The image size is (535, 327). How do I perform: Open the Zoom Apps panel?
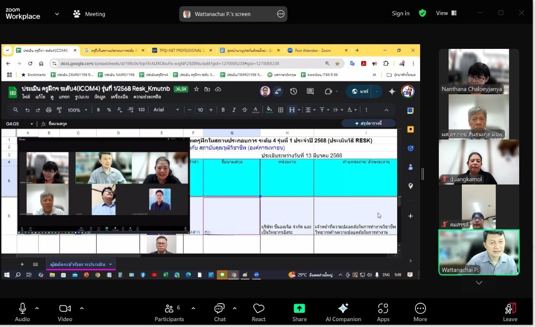[383, 312]
